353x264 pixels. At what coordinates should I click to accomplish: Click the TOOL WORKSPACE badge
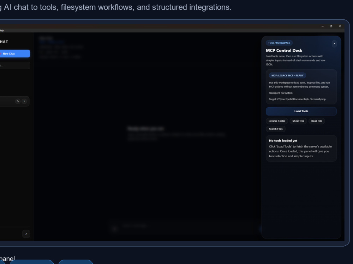pyautogui.click(x=279, y=43)
